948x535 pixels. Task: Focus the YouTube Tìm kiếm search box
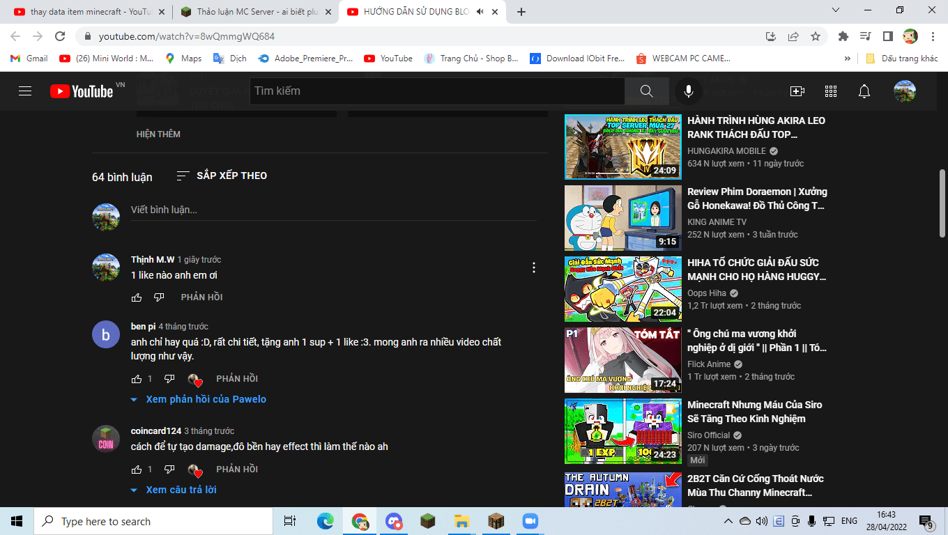coord(437,91)
